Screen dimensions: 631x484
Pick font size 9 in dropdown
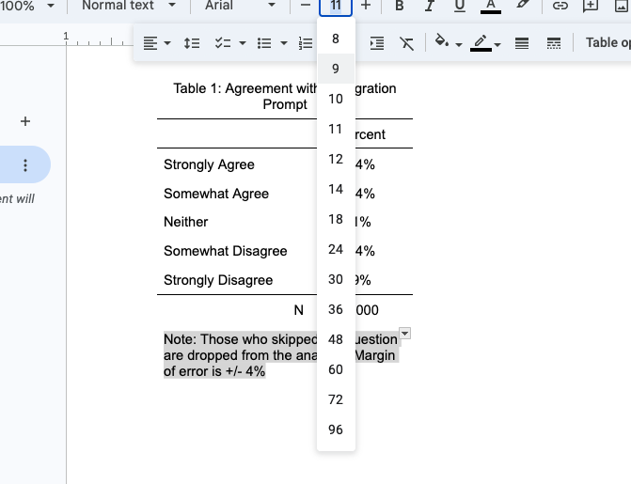click(x=336, y=69)
